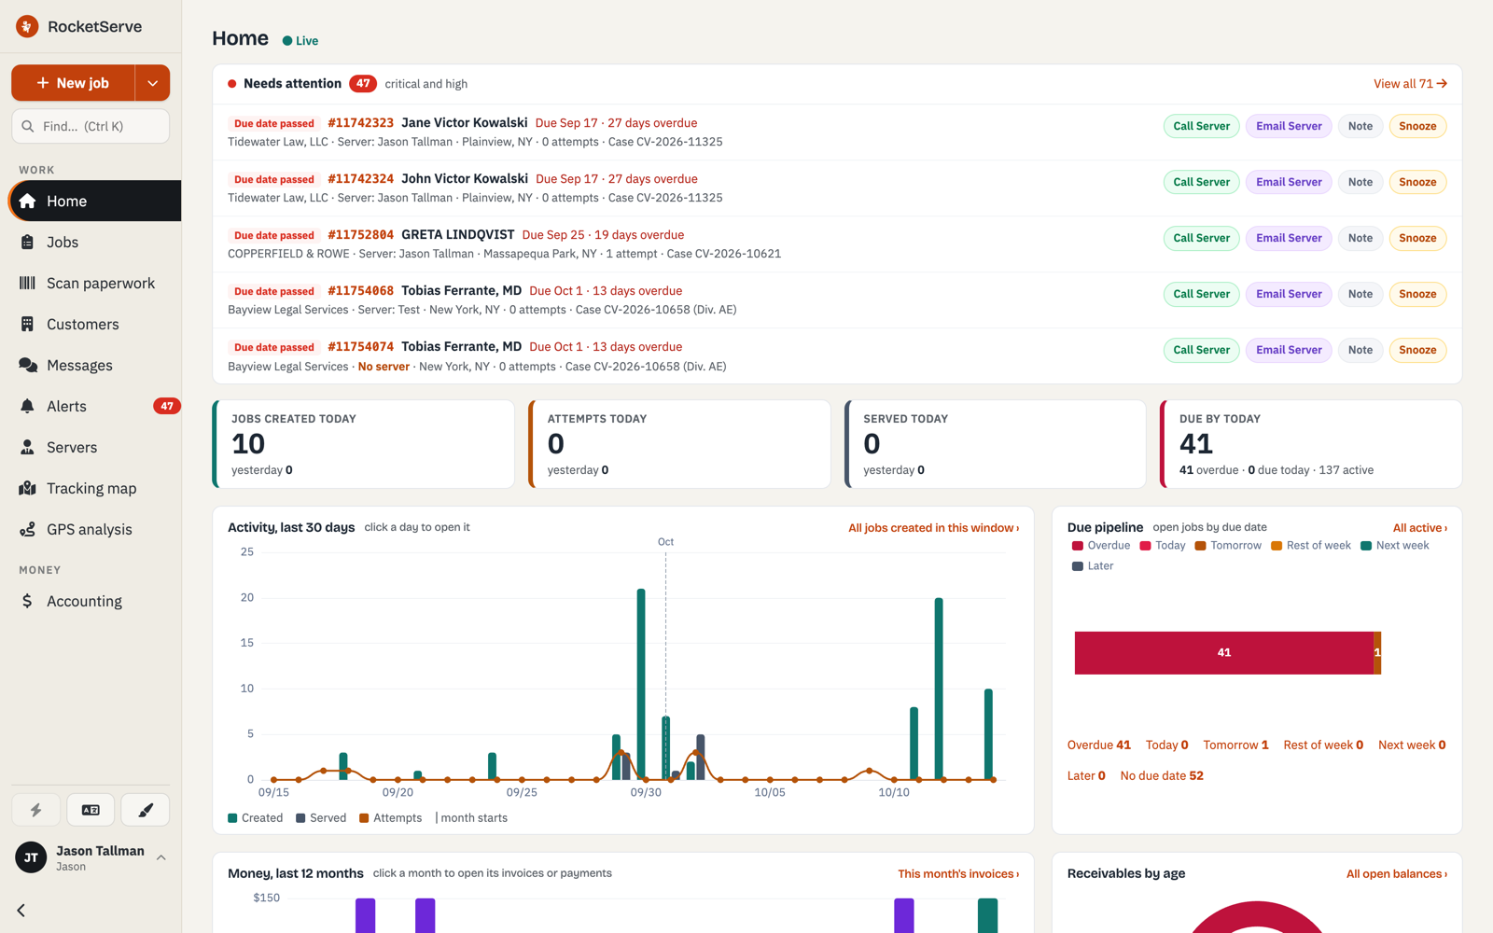Open the Messages chat bubbles icon

[x=28, y=365]
